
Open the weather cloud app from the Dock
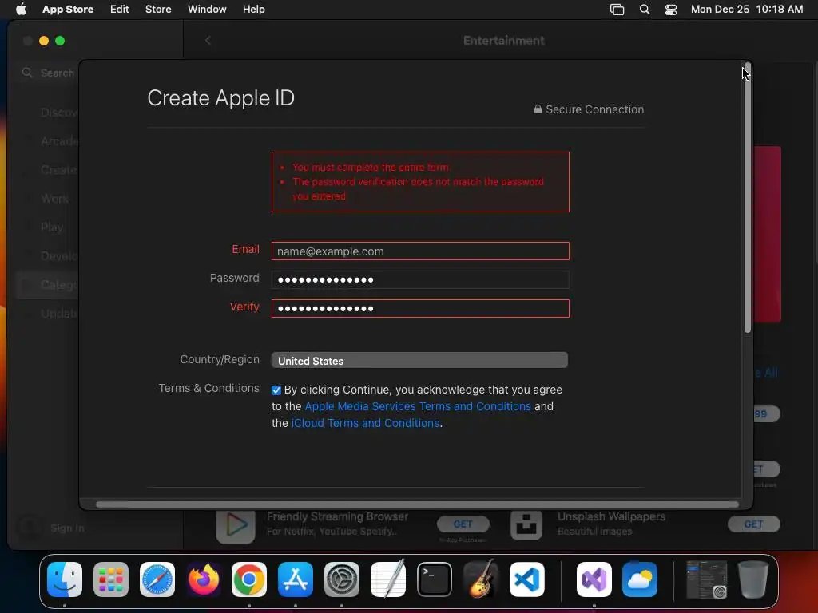640,579
